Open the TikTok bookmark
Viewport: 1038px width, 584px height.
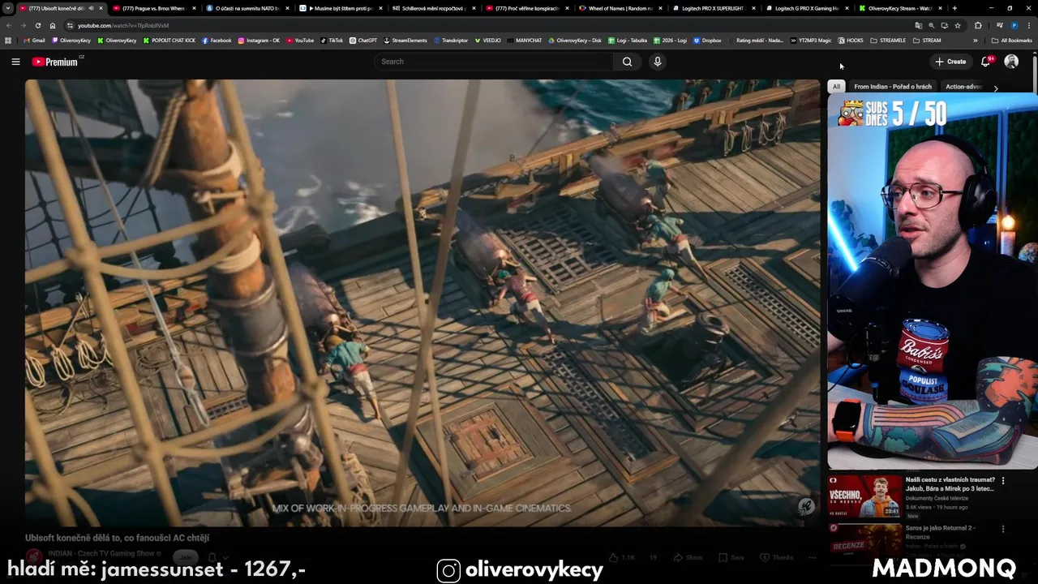click(x=332, y=40)
